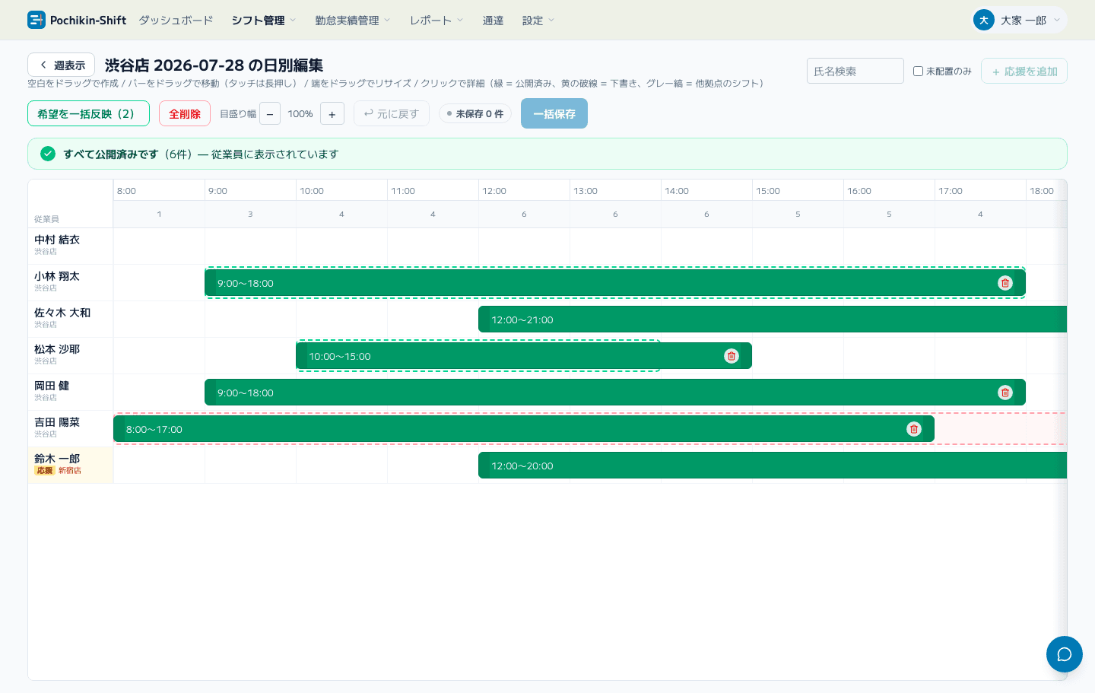Click employee name 小林 翔太

tap(57, 276)
